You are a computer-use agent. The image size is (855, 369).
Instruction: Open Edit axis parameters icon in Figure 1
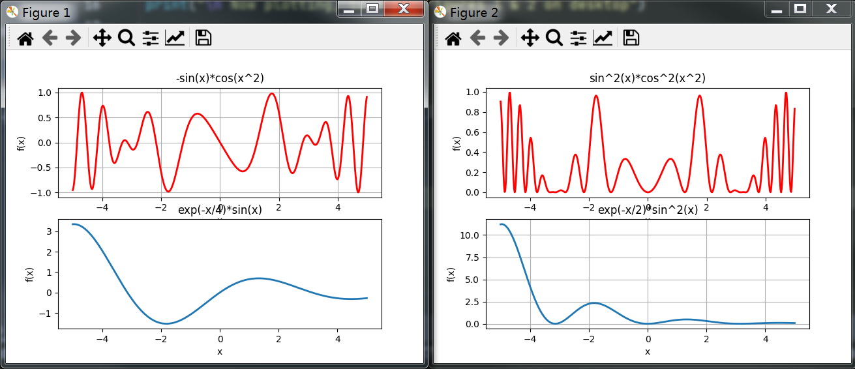pyautogui.click(x=174, y=38)
